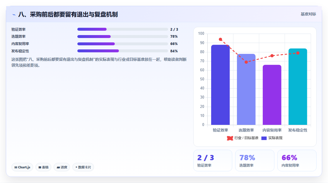Click the 选题效率 label in progress list
328x183 pixels.
point(18,37)
